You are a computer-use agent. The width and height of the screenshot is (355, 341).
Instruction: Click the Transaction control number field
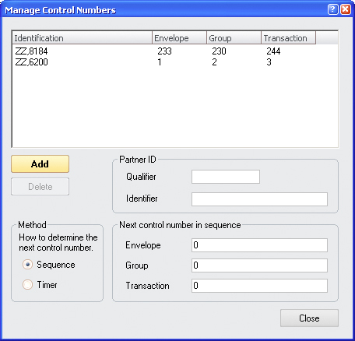point(259,286)
